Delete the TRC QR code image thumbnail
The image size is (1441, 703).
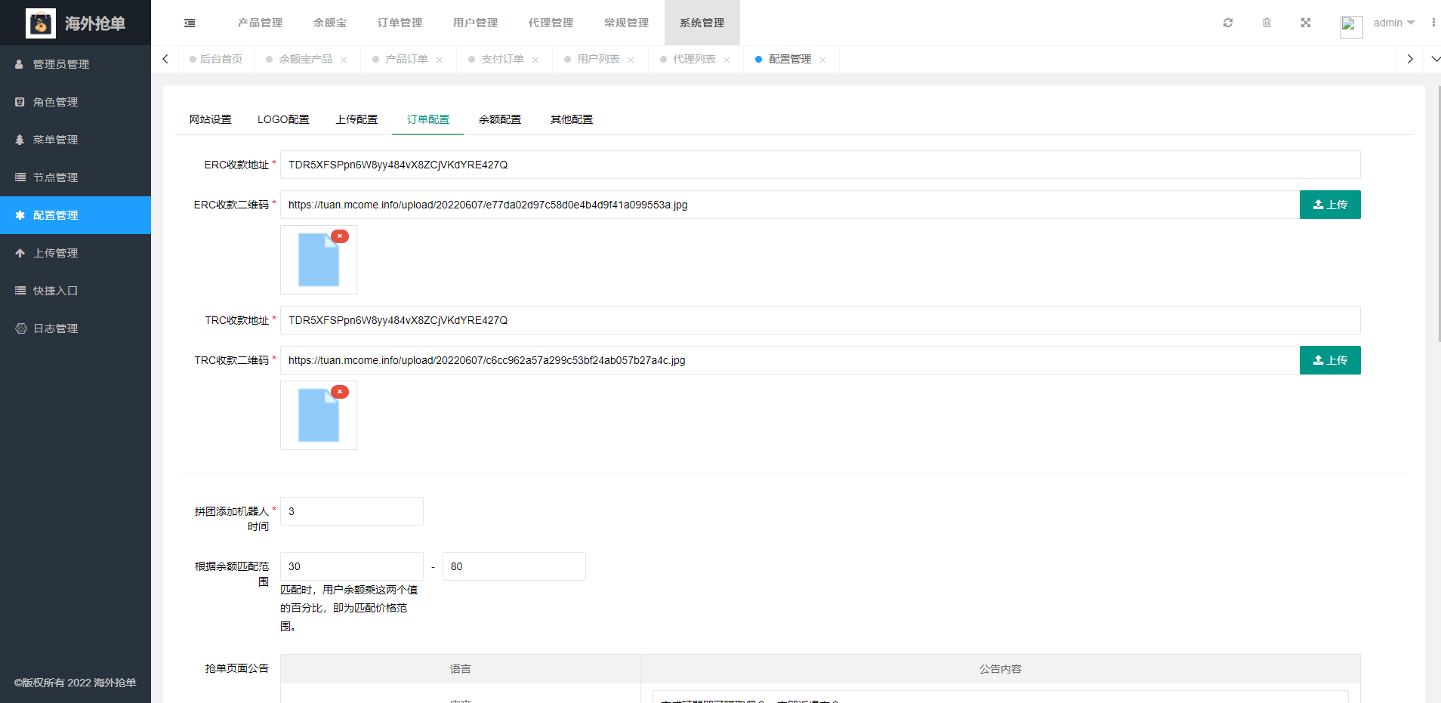tap(340, 392)
